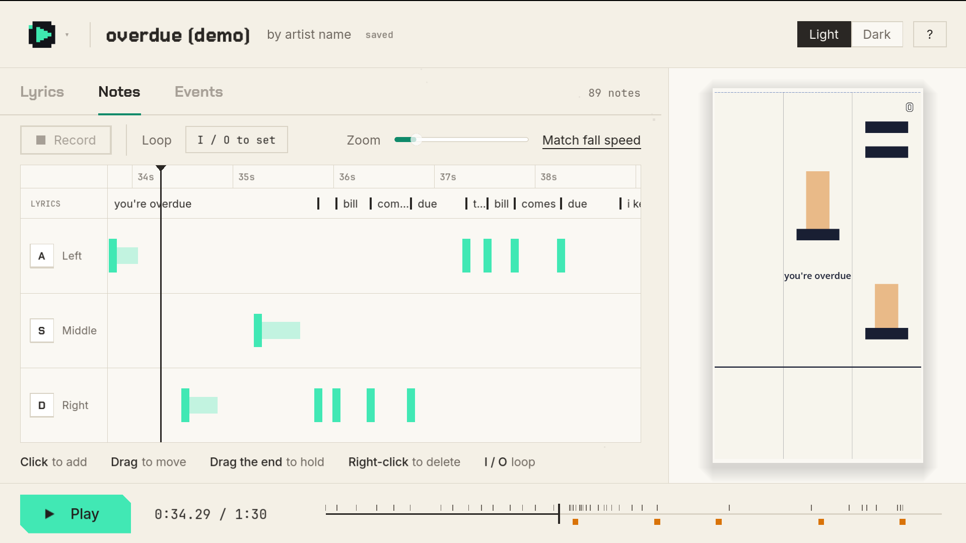966x543 pixels.
Task: Click the small icon in preview corner
Action: point(910,107)
